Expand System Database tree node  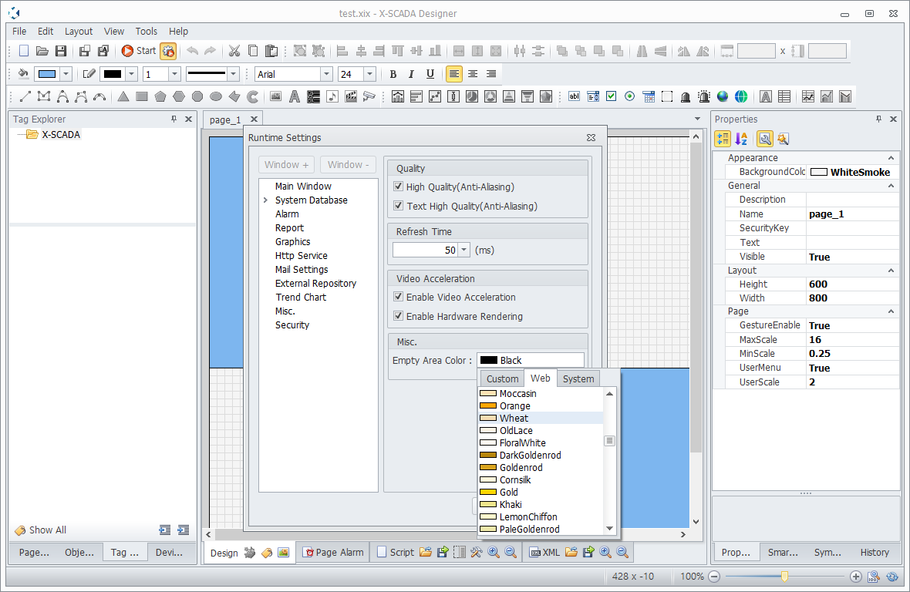click(x=266, y=200)
